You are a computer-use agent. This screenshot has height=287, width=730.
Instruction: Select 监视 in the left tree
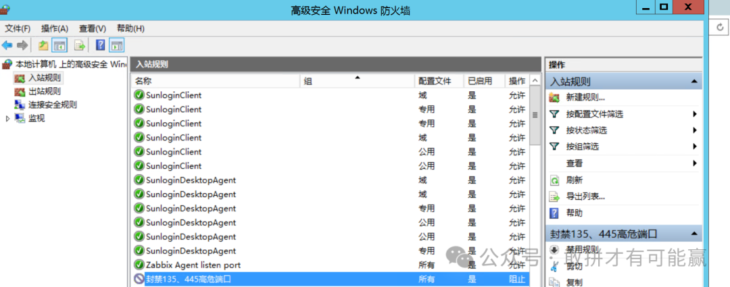tap(36, 118)
